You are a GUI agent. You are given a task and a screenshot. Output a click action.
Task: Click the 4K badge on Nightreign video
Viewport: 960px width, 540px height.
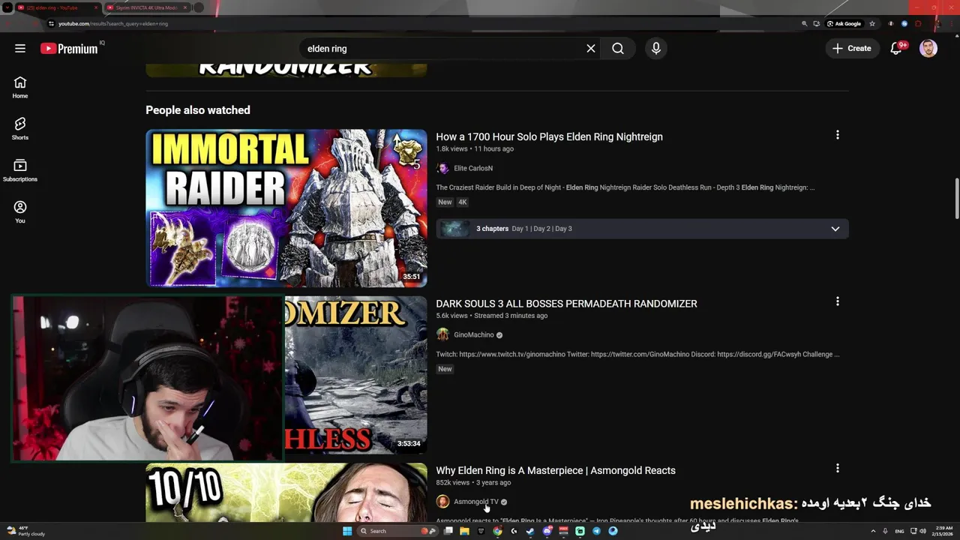[463, 202]
